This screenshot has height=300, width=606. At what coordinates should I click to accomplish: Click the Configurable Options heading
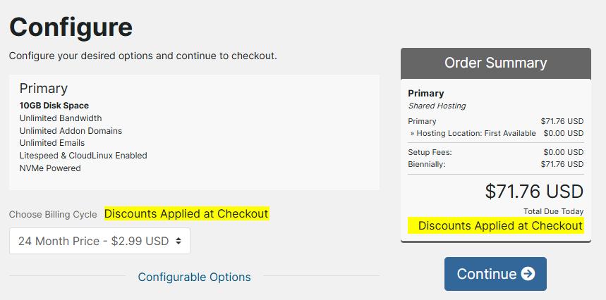point(194,277)
